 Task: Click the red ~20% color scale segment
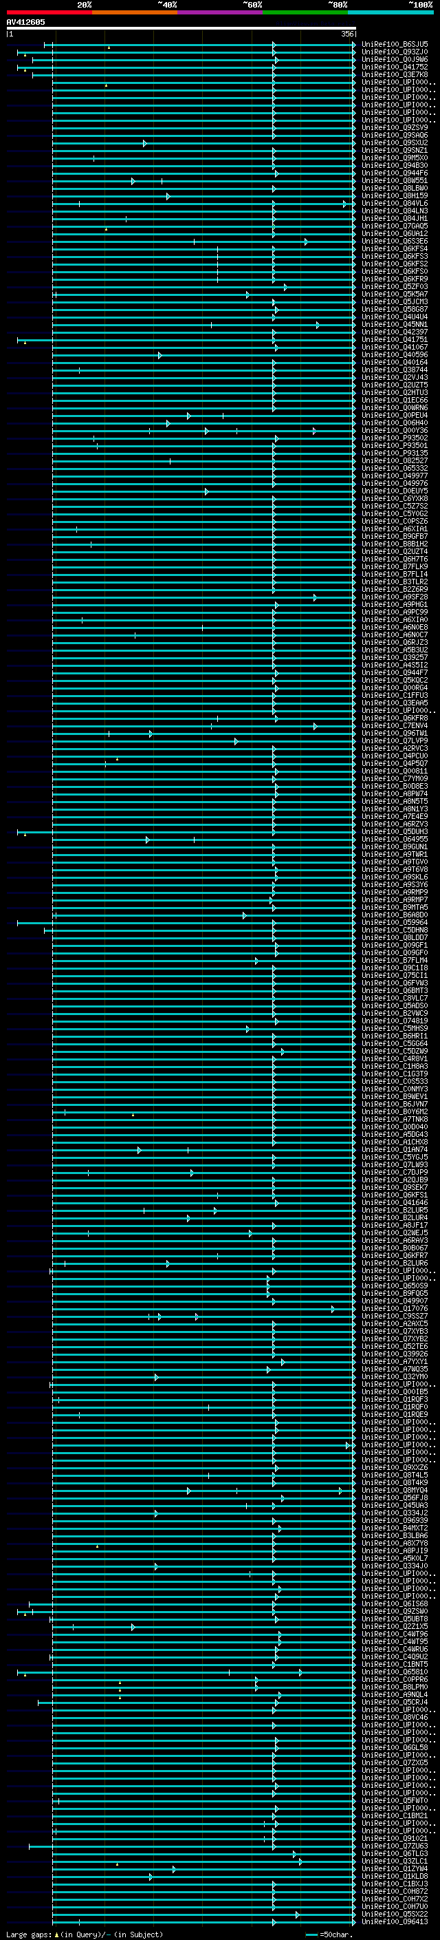tap(49, 12)
